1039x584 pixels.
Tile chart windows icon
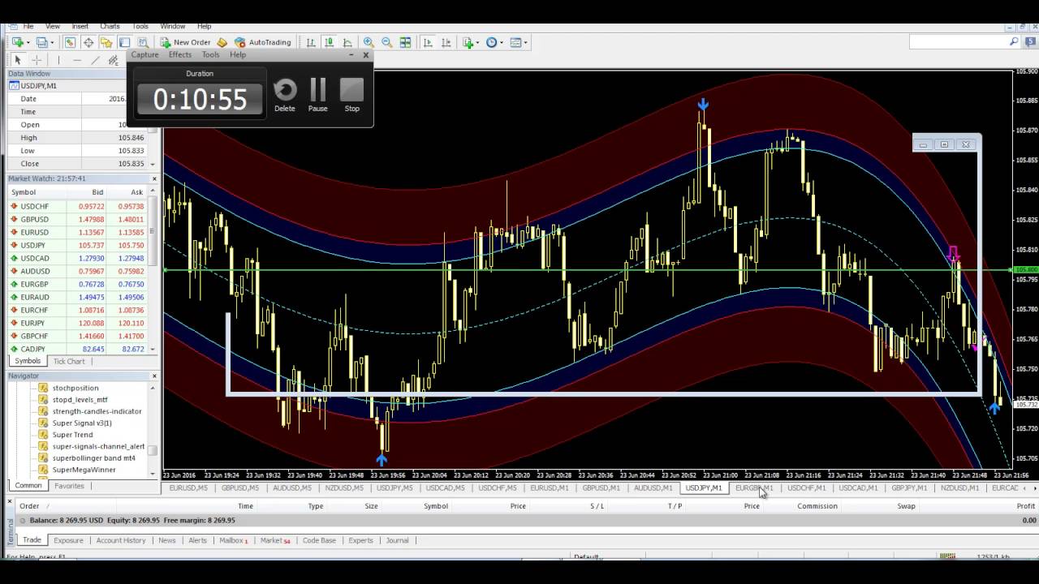pos(405,42)
